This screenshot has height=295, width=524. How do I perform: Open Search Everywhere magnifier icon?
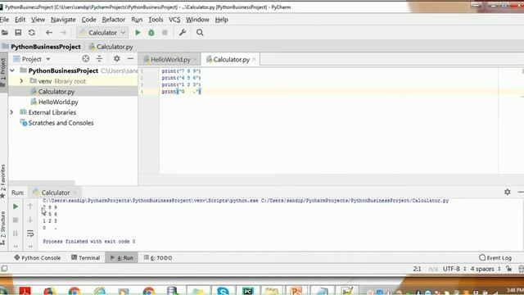[x=200, y=33]
